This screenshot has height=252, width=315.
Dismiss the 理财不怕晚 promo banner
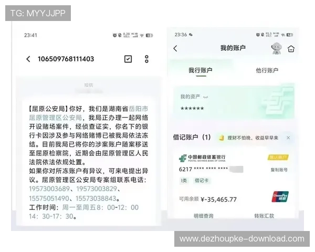[x=288, y=138]
